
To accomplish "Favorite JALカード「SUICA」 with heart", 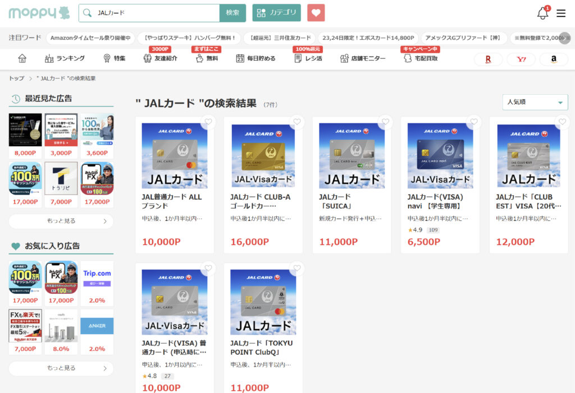I will pyautogui.click(x=385, y=122).
